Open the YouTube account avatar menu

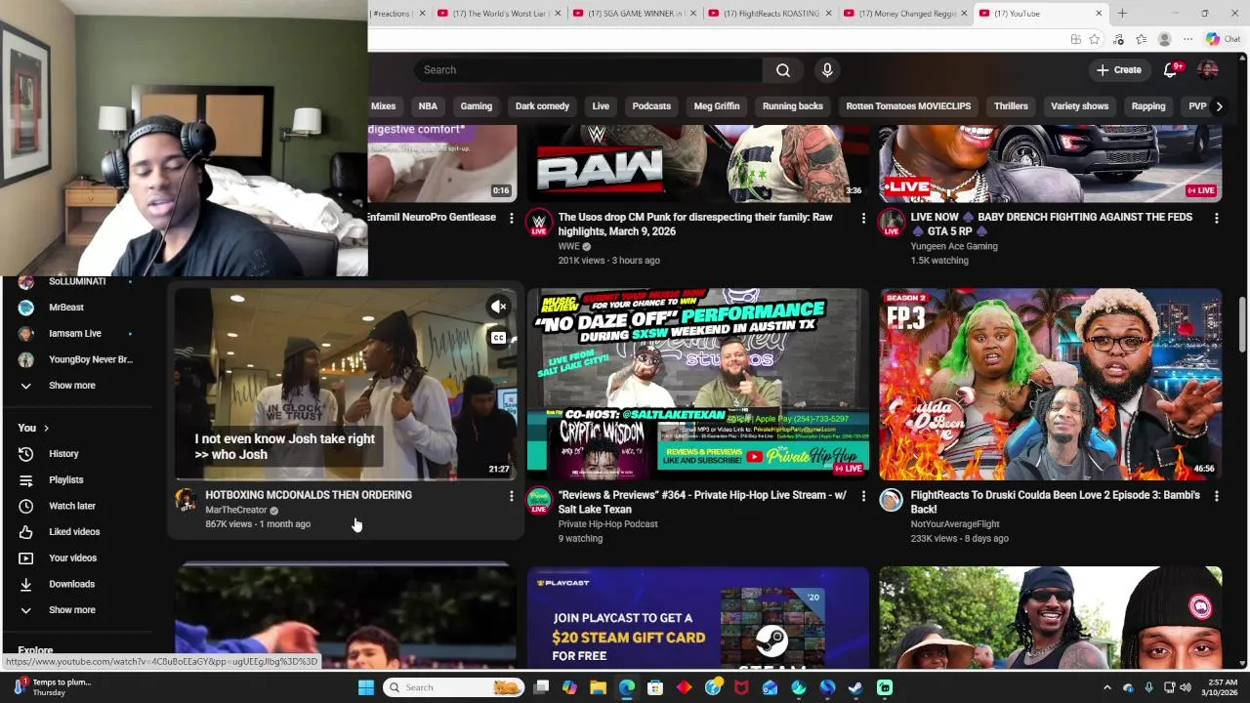pyautogui.click(x=1208, y=70)
